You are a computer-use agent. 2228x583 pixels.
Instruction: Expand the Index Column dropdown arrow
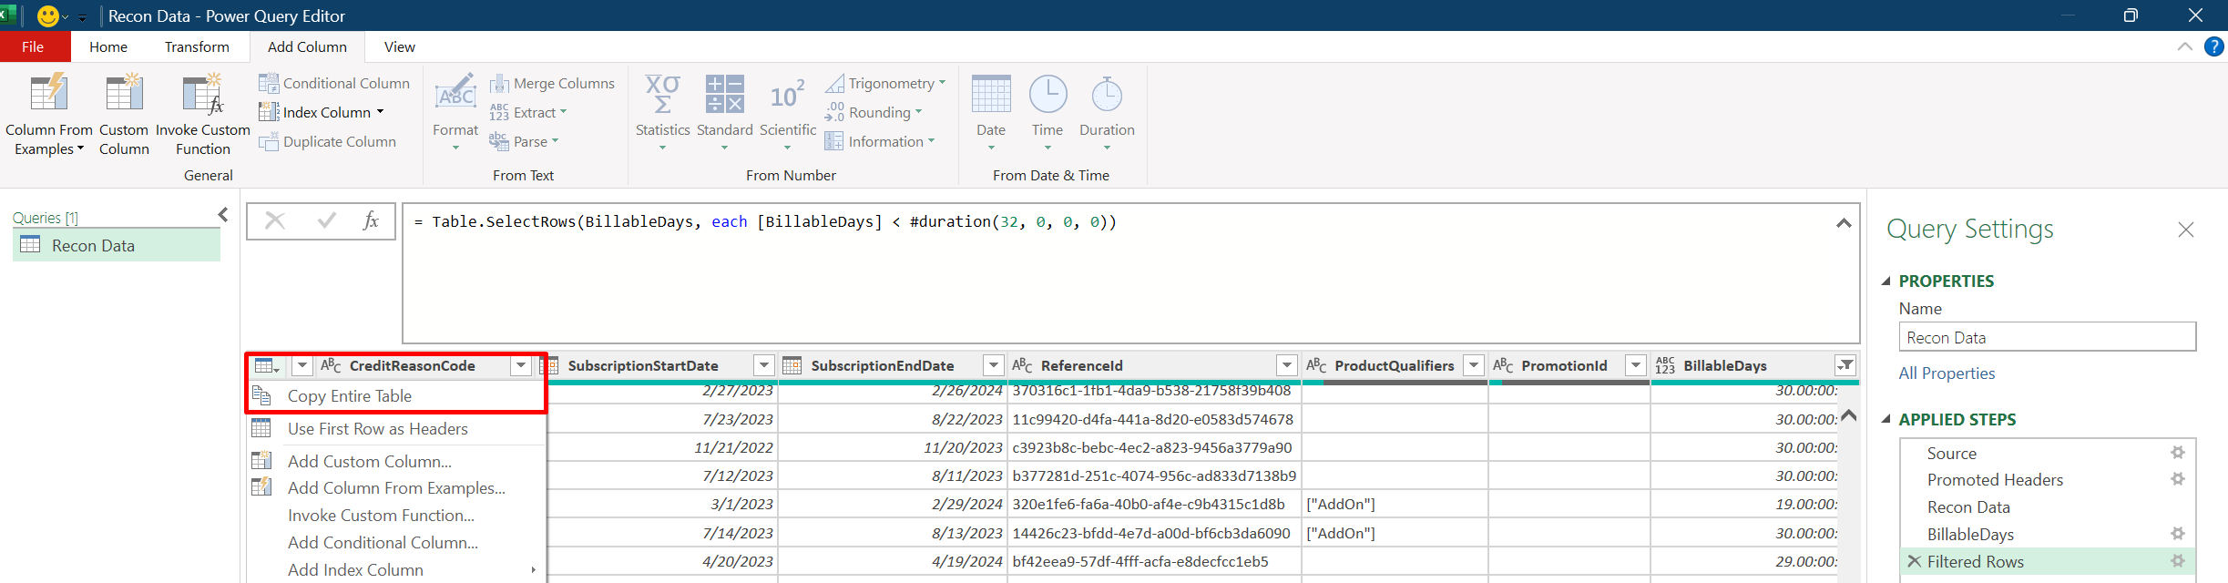tap(381, 112)
